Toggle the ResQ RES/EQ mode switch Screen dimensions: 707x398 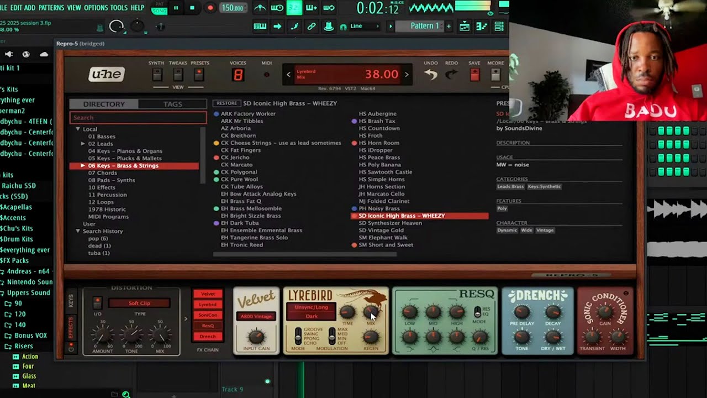(x=478, y=312)
